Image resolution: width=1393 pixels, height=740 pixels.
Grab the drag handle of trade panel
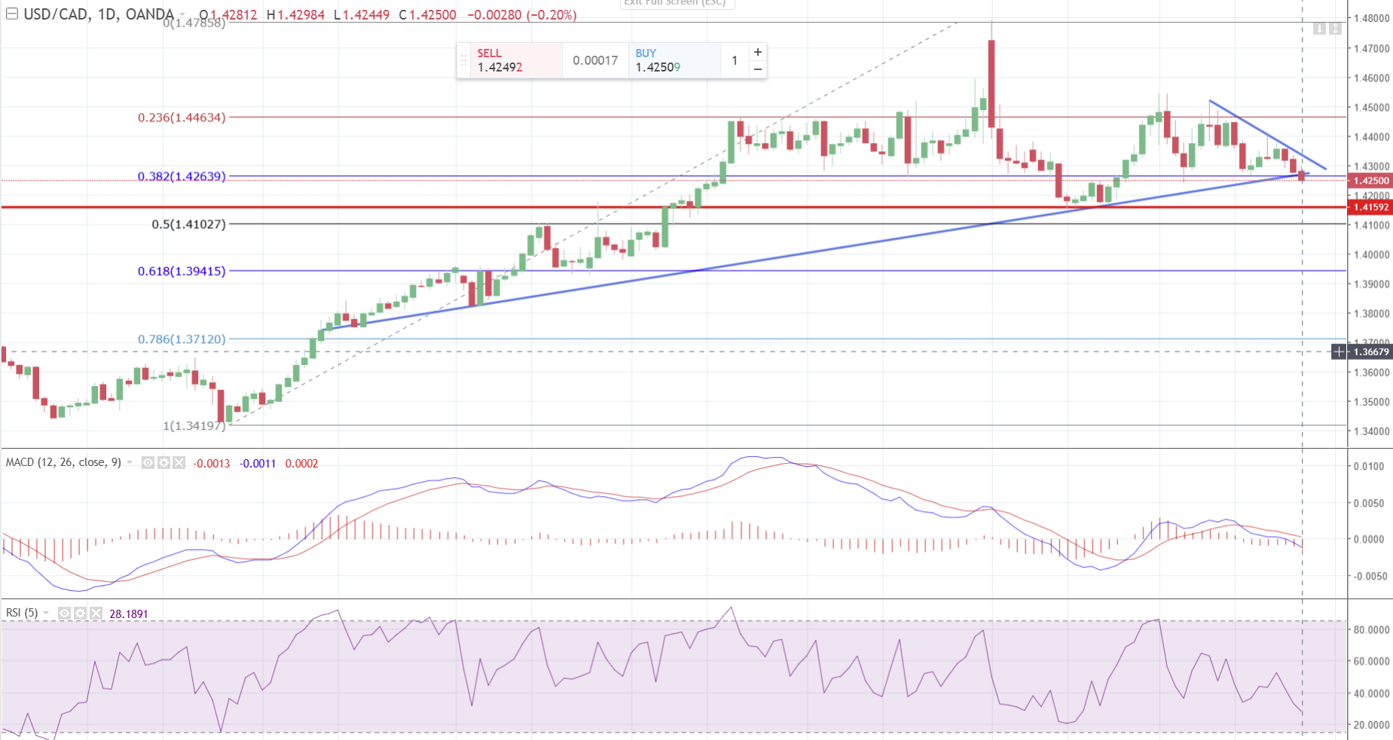[x=464, y=60]
